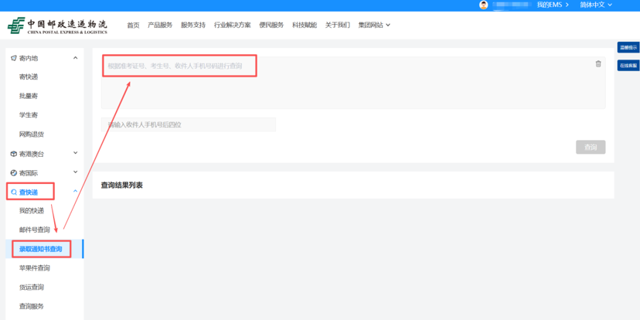Select 学生寄 in sidebar
Image resolution: width=640 pixels, height=320 pixels.
click(29, 115)
